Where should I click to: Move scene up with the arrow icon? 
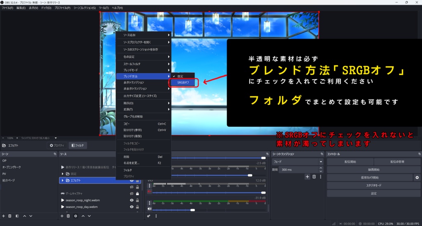[x=24, y=216]
